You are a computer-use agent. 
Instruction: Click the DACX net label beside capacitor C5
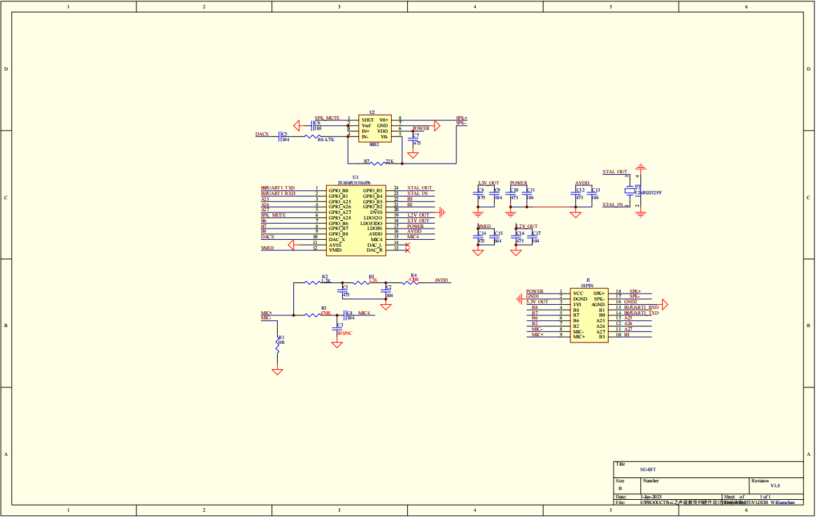262,134
